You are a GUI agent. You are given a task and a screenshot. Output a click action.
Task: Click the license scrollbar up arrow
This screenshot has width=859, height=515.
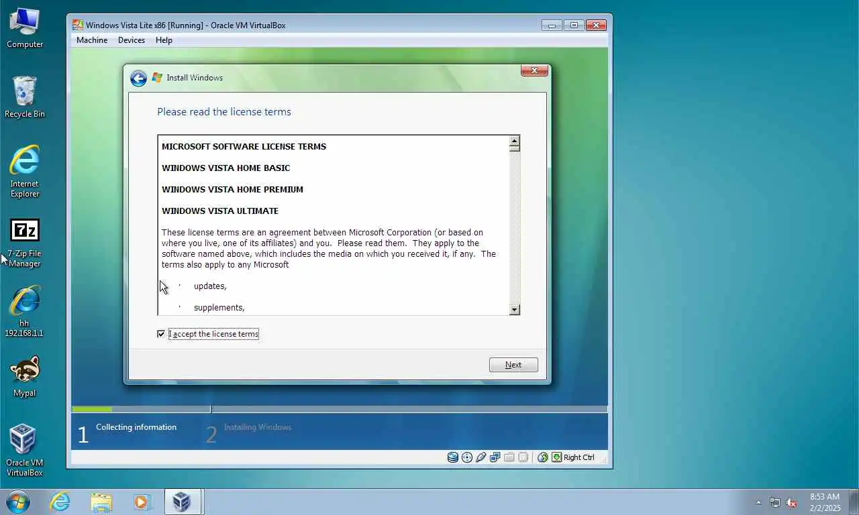coord(515,141)
